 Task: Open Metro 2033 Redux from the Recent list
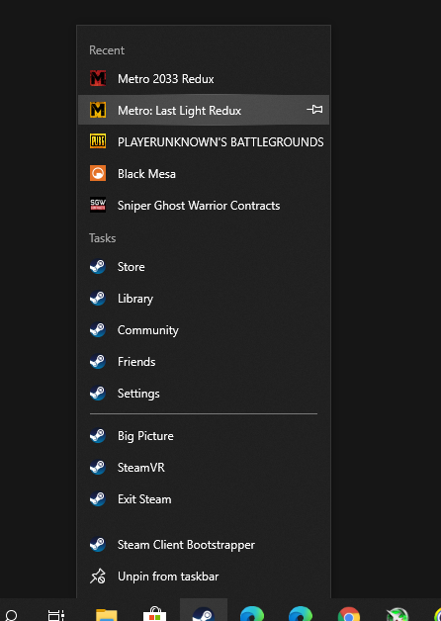coord(204,79)
